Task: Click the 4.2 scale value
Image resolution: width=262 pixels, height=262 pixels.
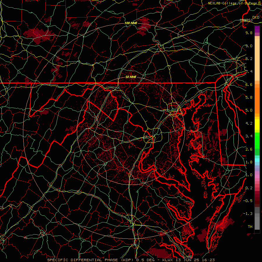Action: pos(249,123)
